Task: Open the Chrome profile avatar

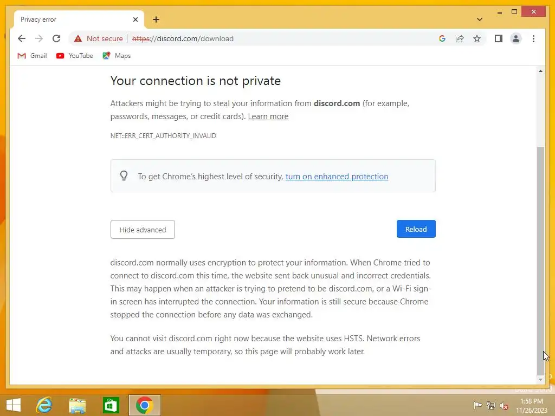Action: click(x=516, y=38)
